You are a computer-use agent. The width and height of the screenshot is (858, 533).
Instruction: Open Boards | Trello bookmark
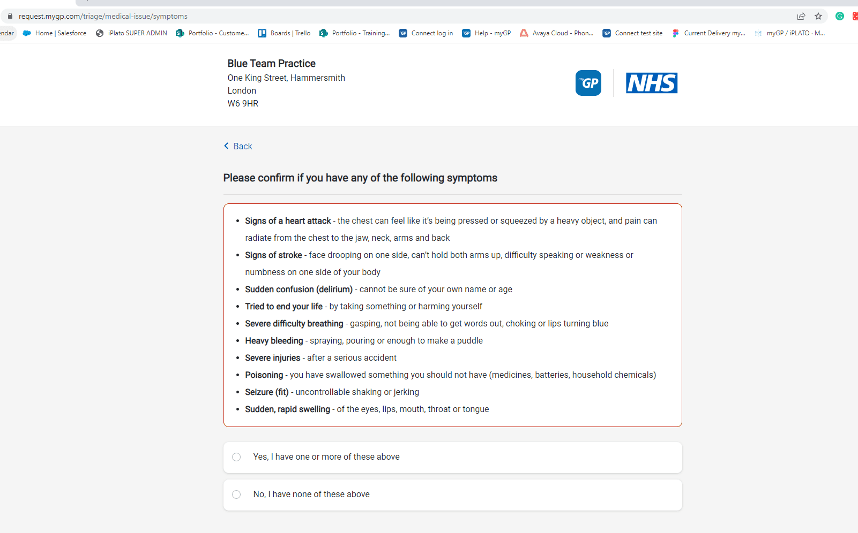click(x=284, y=33)
